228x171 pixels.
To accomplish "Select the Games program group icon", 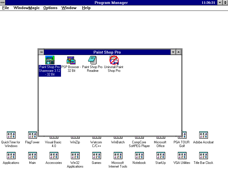I will [97, 156].
